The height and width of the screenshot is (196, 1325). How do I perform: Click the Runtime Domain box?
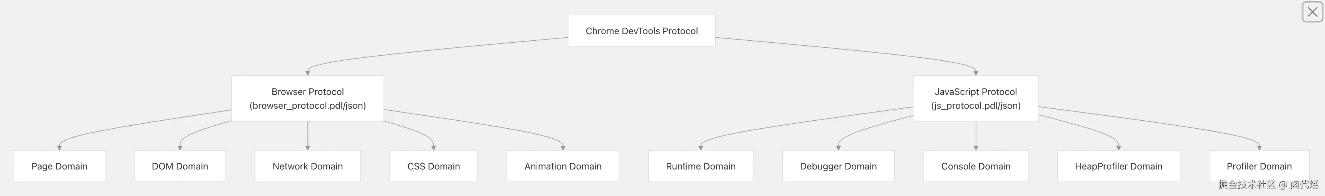[701, 166]
